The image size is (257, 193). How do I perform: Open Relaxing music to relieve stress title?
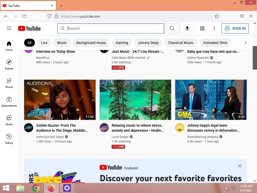(138, 128)
